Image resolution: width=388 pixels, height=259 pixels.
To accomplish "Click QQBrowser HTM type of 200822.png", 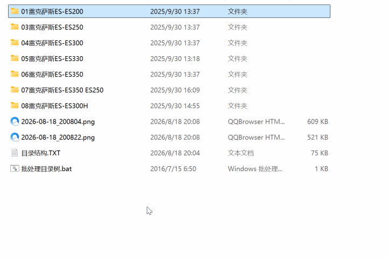I will (x=257, y=137).
